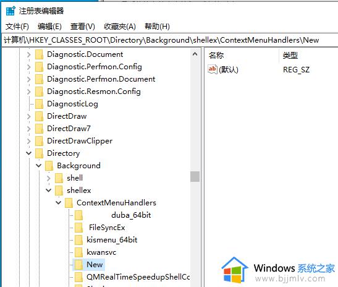Click the ContextMenuHandlers folder icon
This screenshot has width=338, height=287.
69,203
